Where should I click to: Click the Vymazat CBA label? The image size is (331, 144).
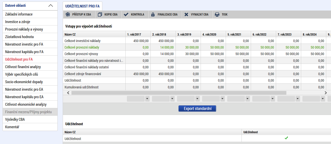pyautogui.click(x=200, y=15)
